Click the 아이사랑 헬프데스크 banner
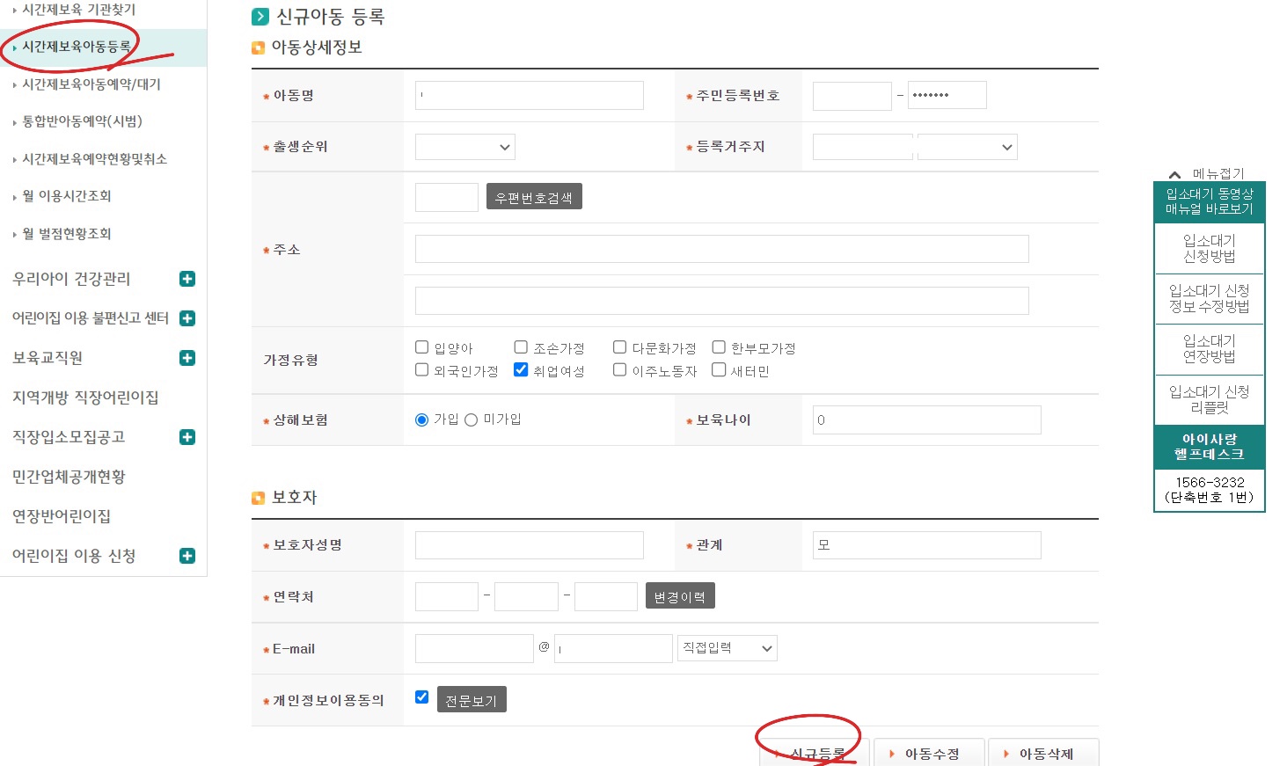The image size is (1287, 766). coord(1209,448)
